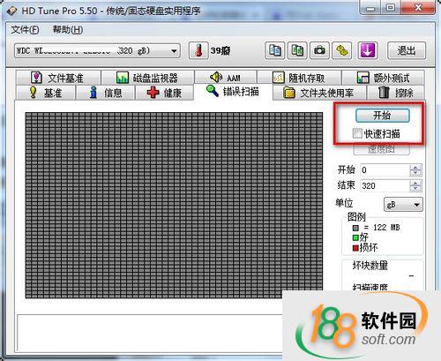Click the purple down-arrow icon
The height and width of the screenshot is (361, 441).
368,50
